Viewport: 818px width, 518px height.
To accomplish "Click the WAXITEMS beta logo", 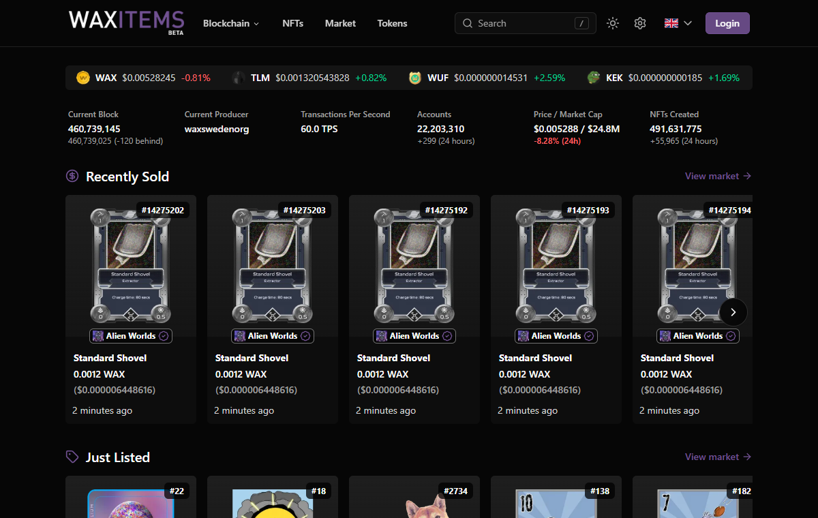I will click(x=127, y=22).
